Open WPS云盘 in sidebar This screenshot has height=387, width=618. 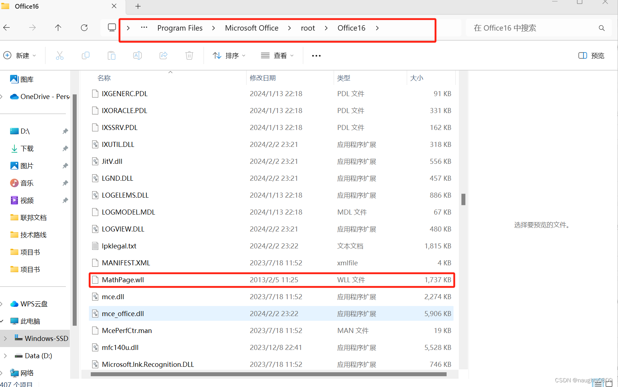(29, 304)
